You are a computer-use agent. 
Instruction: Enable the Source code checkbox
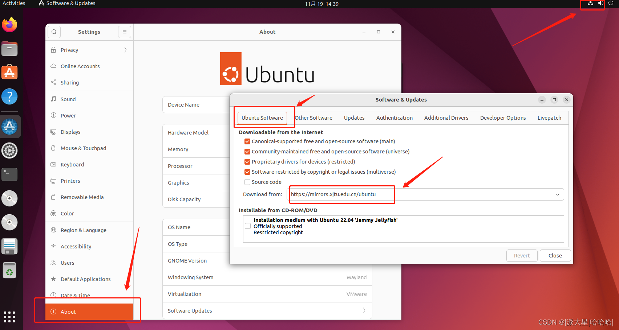click(x=247, y=182)
